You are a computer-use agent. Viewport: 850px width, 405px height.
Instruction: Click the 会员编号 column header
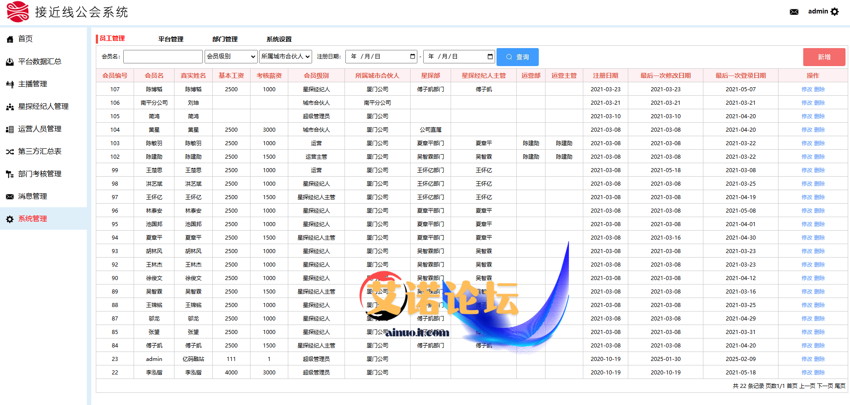pos(115,76)
